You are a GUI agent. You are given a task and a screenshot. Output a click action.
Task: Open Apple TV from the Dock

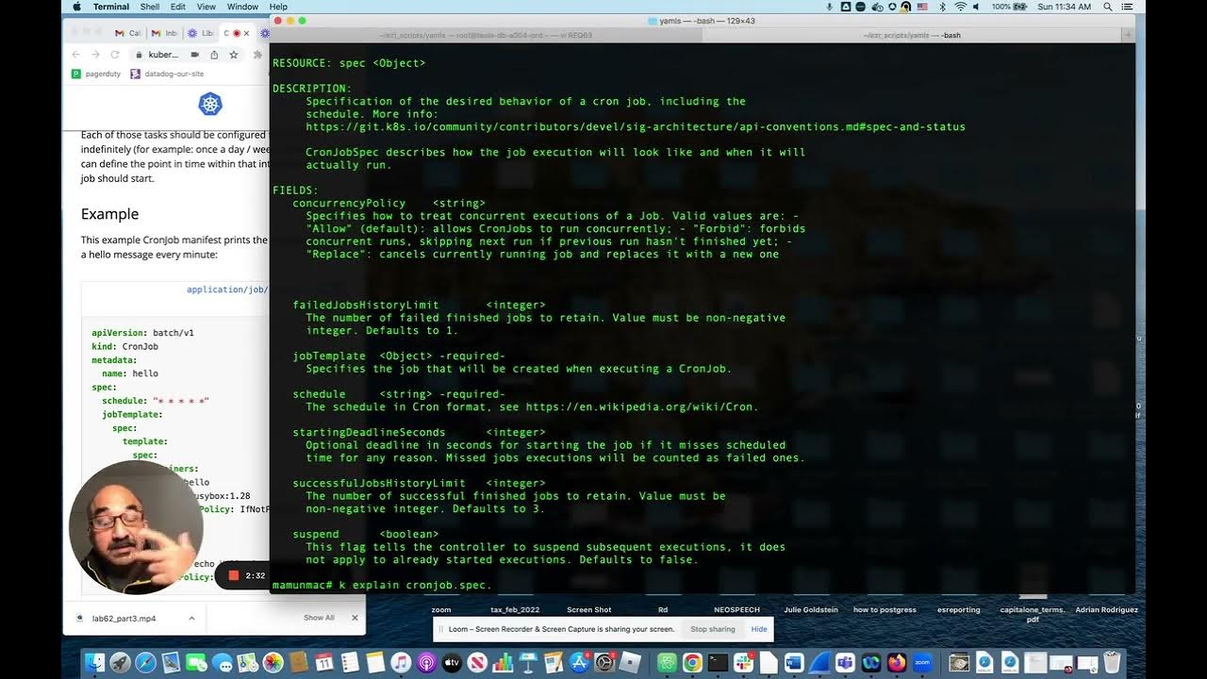click(x=452, y=662)
